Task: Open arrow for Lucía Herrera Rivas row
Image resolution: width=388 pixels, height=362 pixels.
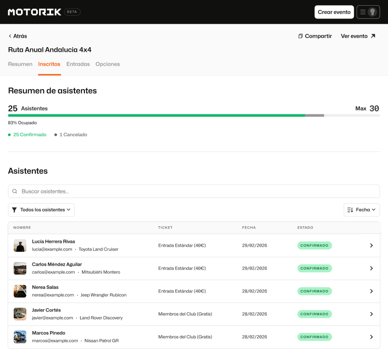Action: [371, 245]
